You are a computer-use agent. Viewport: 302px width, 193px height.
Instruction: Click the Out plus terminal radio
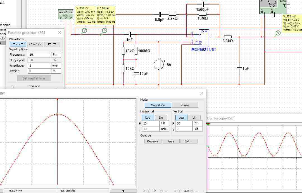point(179,191)
